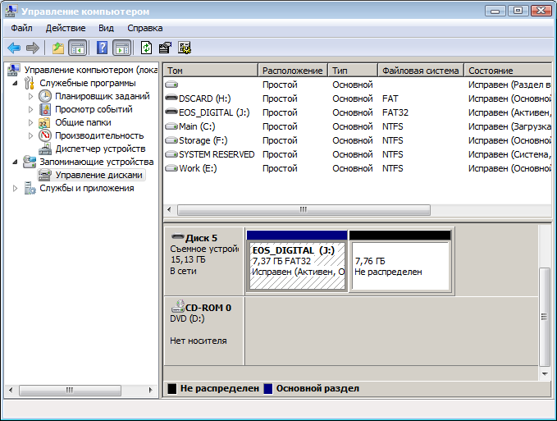
Task: Click the Up one level folder icon
Action: pyautogui.click(x=57, y=48)
